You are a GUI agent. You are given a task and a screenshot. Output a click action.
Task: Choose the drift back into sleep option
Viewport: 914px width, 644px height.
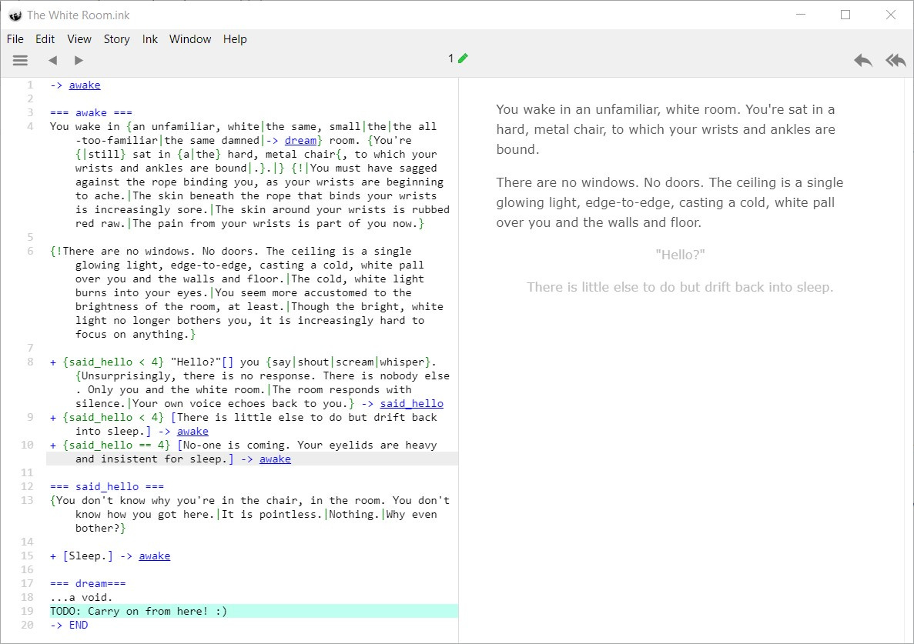(x=678, y=286)
